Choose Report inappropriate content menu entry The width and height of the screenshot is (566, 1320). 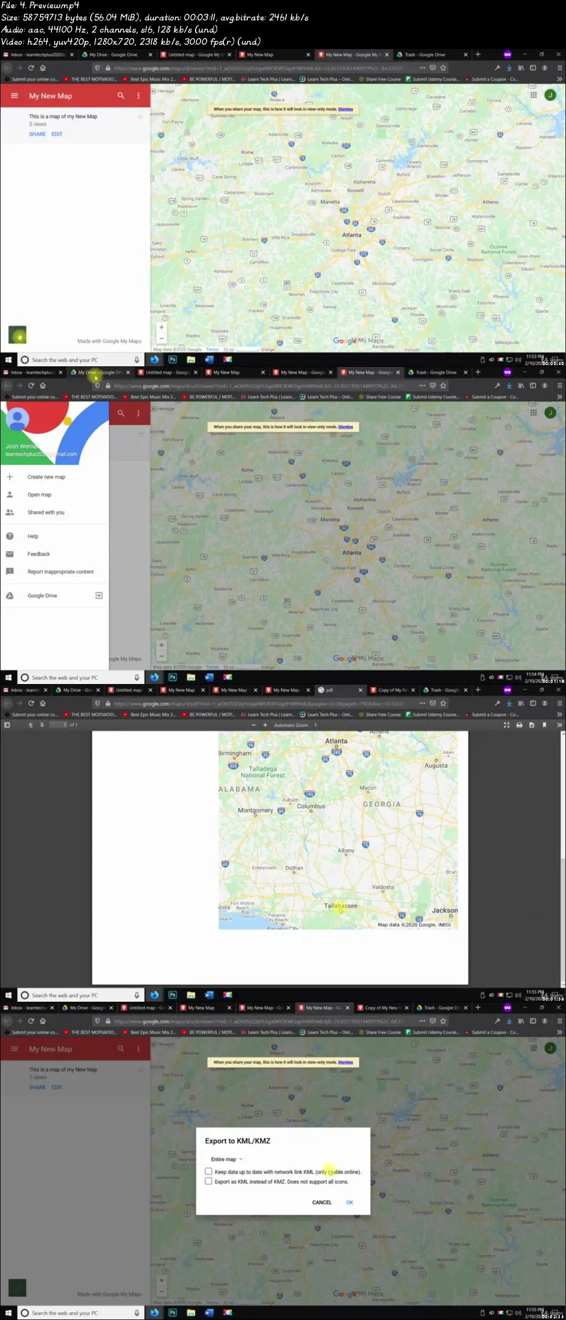coord(61,572)
